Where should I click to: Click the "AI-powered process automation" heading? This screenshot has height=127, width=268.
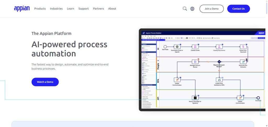69,49
